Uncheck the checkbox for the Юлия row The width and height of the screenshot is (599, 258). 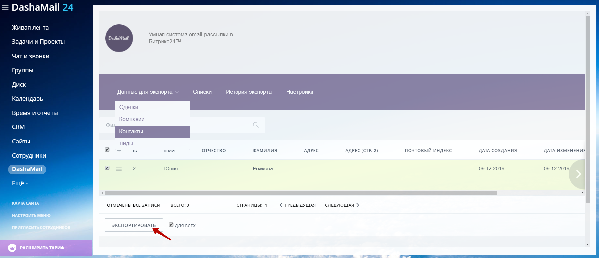pyautogui.click(x=107, y=168)
